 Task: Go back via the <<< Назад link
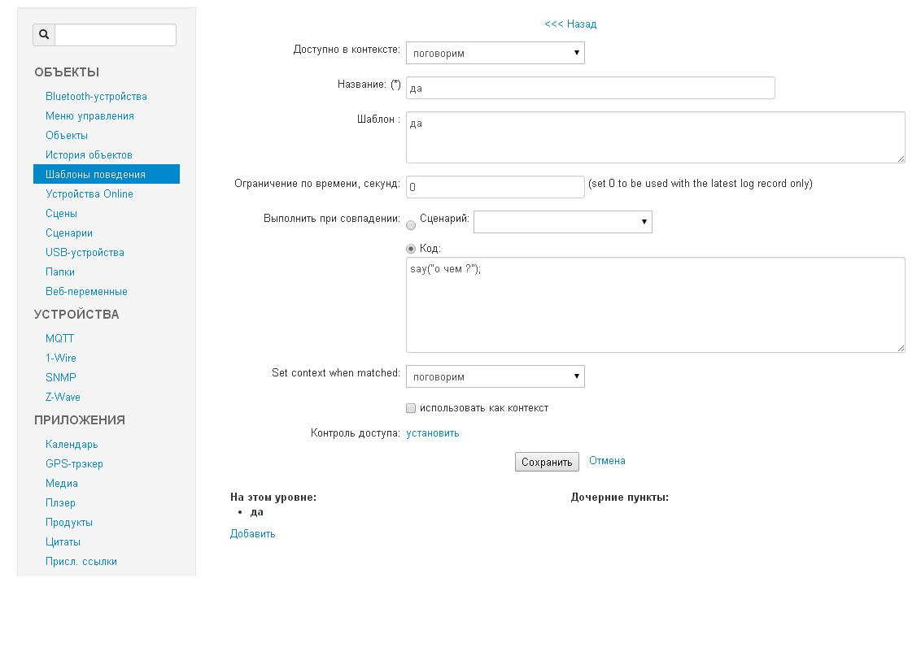click(570, 24)
